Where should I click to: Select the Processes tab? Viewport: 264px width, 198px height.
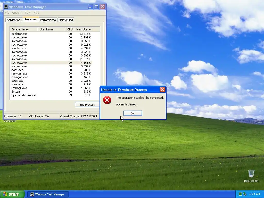point(31,19)
